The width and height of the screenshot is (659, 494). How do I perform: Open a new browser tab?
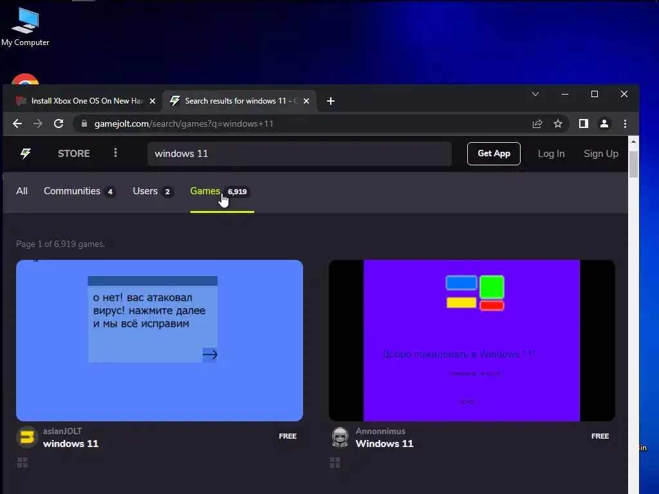[331, 101]
